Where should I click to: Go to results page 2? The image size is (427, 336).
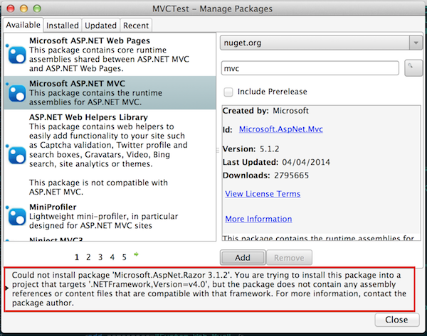click(x=88, y=257)
